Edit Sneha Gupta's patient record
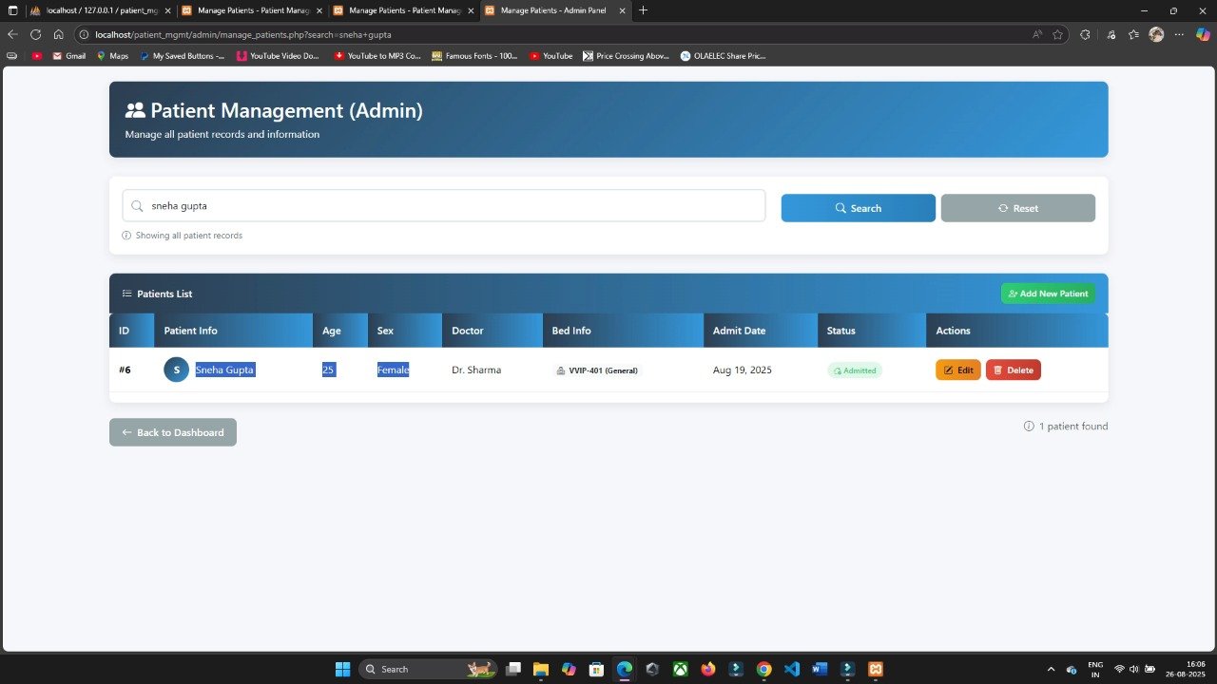The height and width of the screenshot is (684, 1217). point(957,370)
